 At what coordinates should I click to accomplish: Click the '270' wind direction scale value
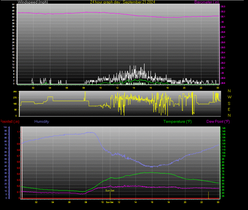tap(15, 98)
